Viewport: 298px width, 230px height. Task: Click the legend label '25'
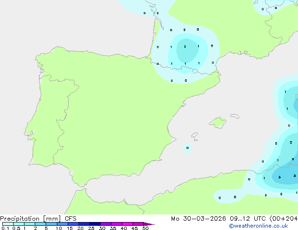pos(91,228)
